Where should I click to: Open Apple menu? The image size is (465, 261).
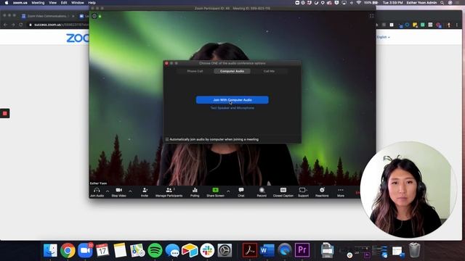click(6, 3)
